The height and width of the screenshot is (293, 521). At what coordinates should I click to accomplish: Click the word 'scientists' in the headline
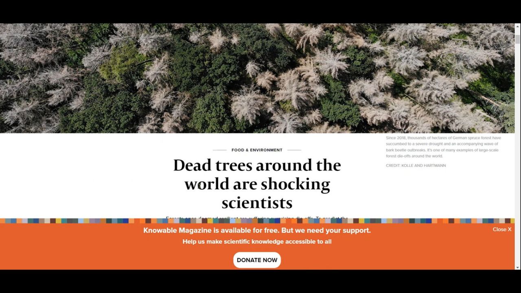pyautogui.click(x=257, y=203)
